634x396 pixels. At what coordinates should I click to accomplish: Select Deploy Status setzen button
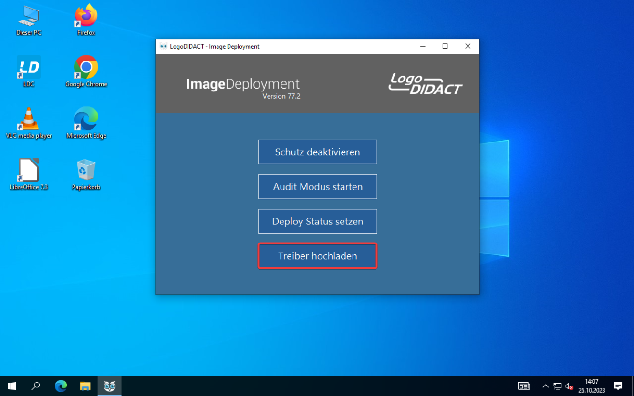coord(318,222)
